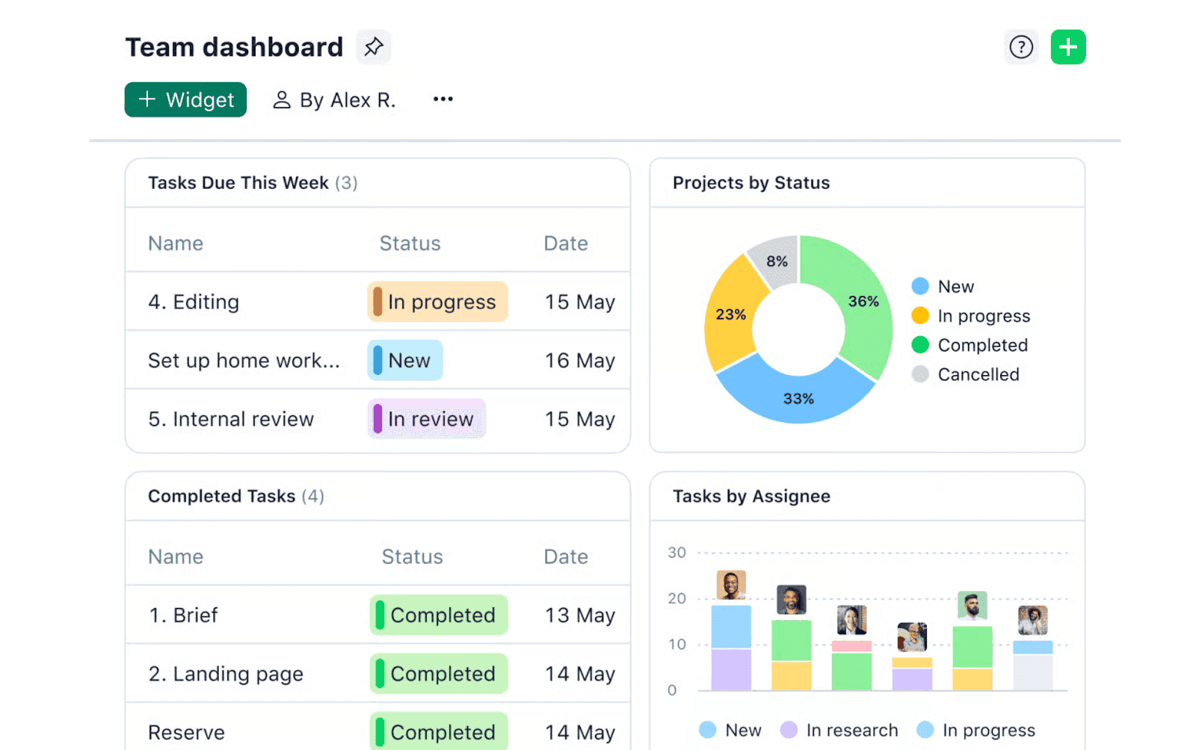The height and width of the screenshot is (750, 1196).
Task: Click the person icon beside By Alex R.
Action: 282,99
